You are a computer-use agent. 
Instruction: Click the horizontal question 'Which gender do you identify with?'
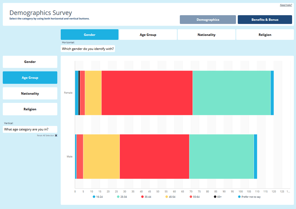[88, 49]
